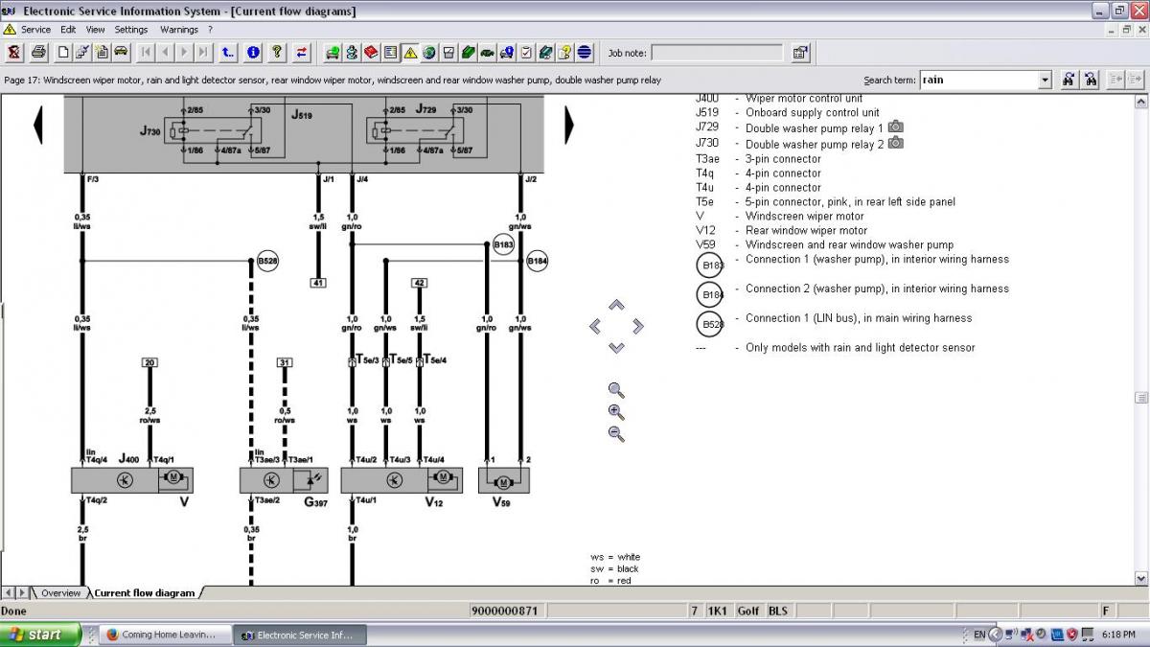Pan the diagram right using the right chevron
Image resolution: width=1150 pixels, height=647 pixels.
pos(637,327)
